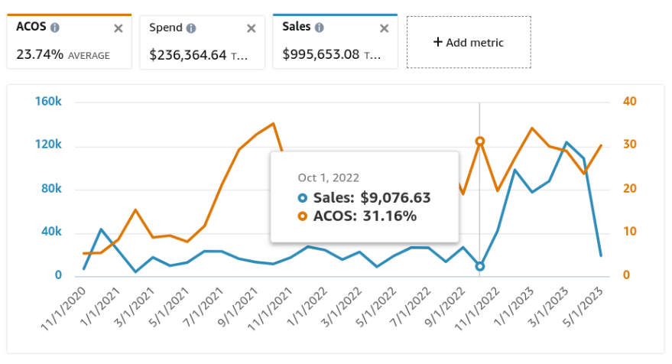Click the info icon next to Sales
The height and width of the screenshot is (364, 672).
tap(319, 27)
